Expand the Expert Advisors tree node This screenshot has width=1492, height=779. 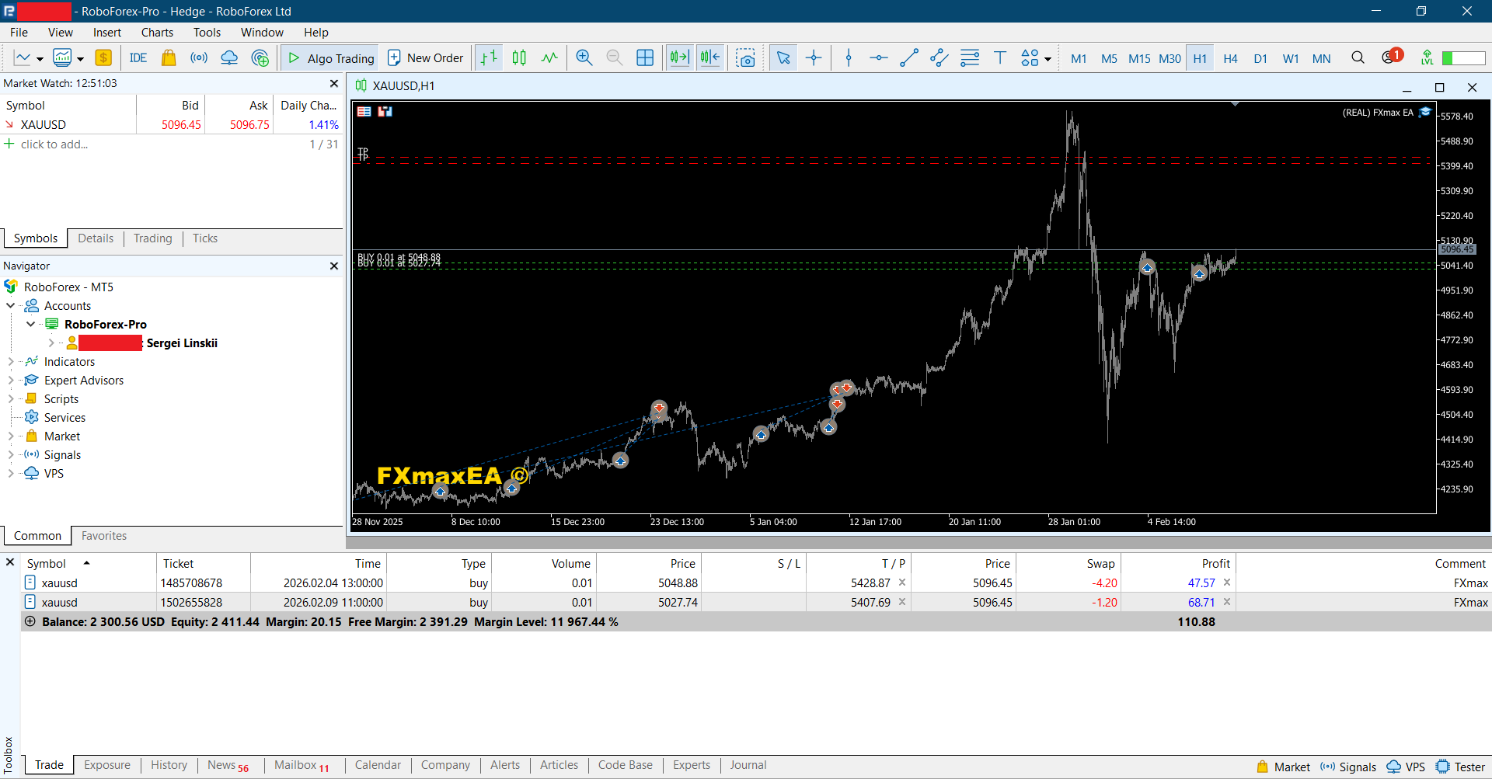point(11,381)
